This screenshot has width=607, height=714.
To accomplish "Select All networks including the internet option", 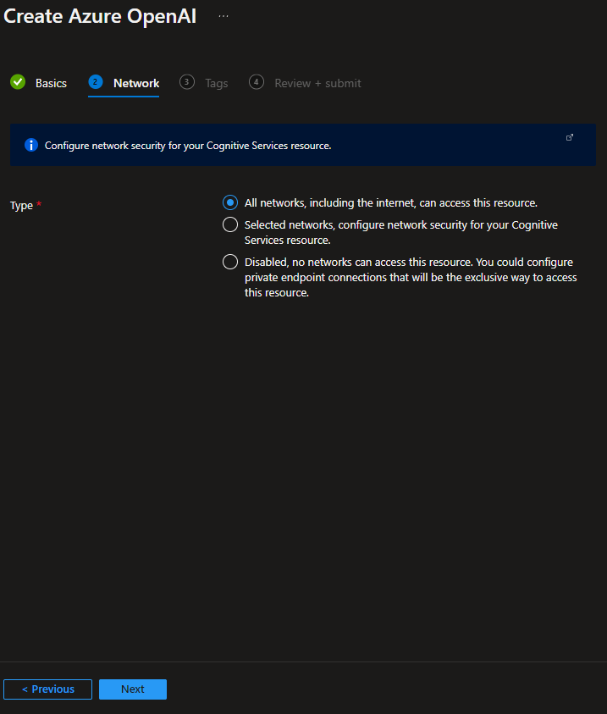I will click(230, 202).
